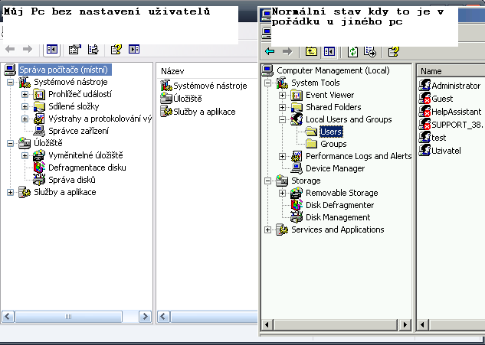Click right scroll arrow in right window tree
Image resolution: width=485 pixels, height=345 pixels.
(405, 324)
